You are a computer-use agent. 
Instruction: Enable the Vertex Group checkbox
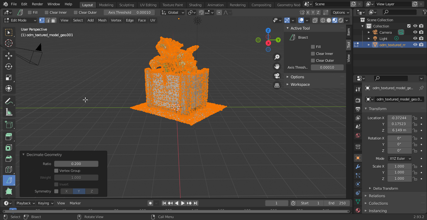click(56, 171)
